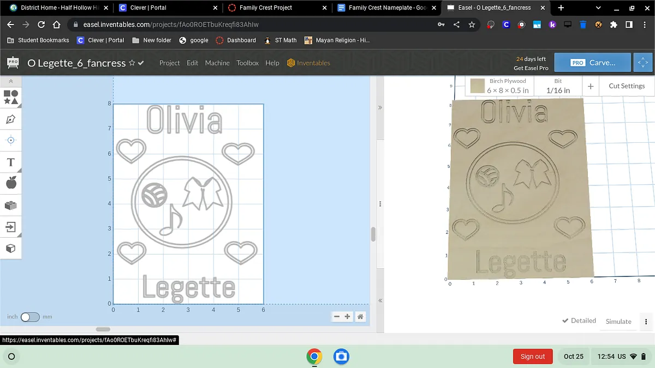The width and height of the screenshot is (655, 368).
Task: Click the Carve button
Action: coord(592,63)
